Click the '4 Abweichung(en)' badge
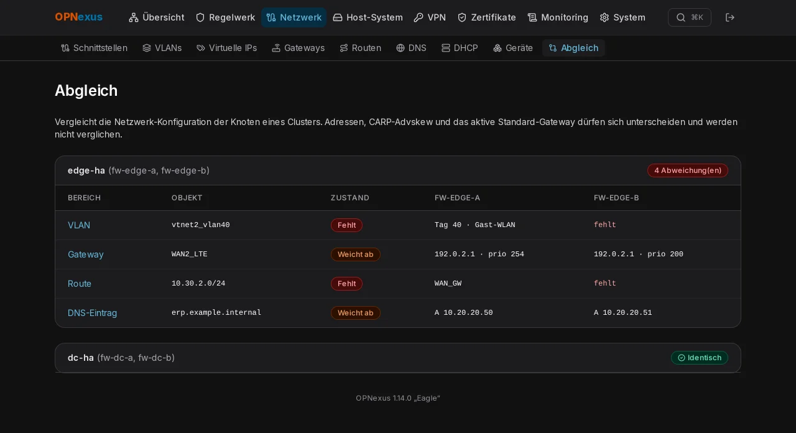796x433 pixels. coord(688,170)
